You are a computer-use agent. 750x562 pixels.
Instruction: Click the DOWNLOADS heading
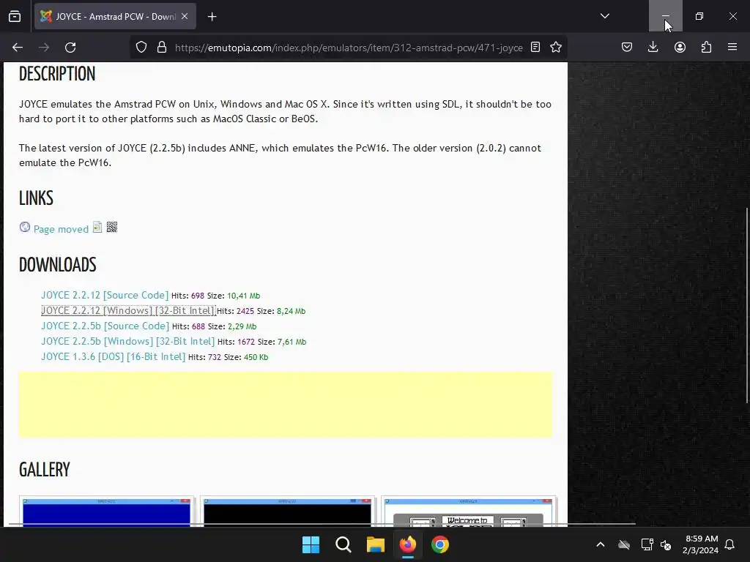(57, 265)
